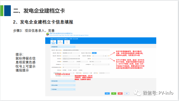Click the blue button beside the document number row
Viewport: 179px width, 101px height.
click(94, 53)
